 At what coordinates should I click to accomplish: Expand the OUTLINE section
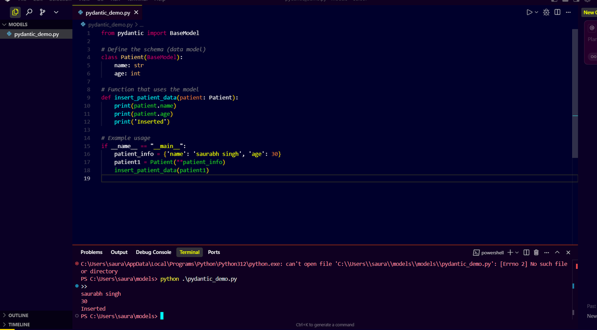36,315
